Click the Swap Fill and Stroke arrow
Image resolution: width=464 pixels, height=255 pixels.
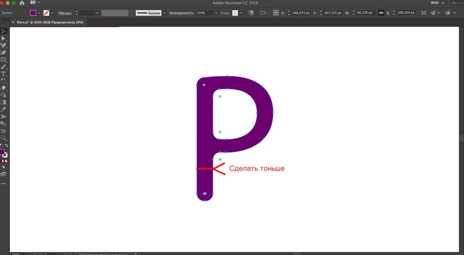[7, 146]
